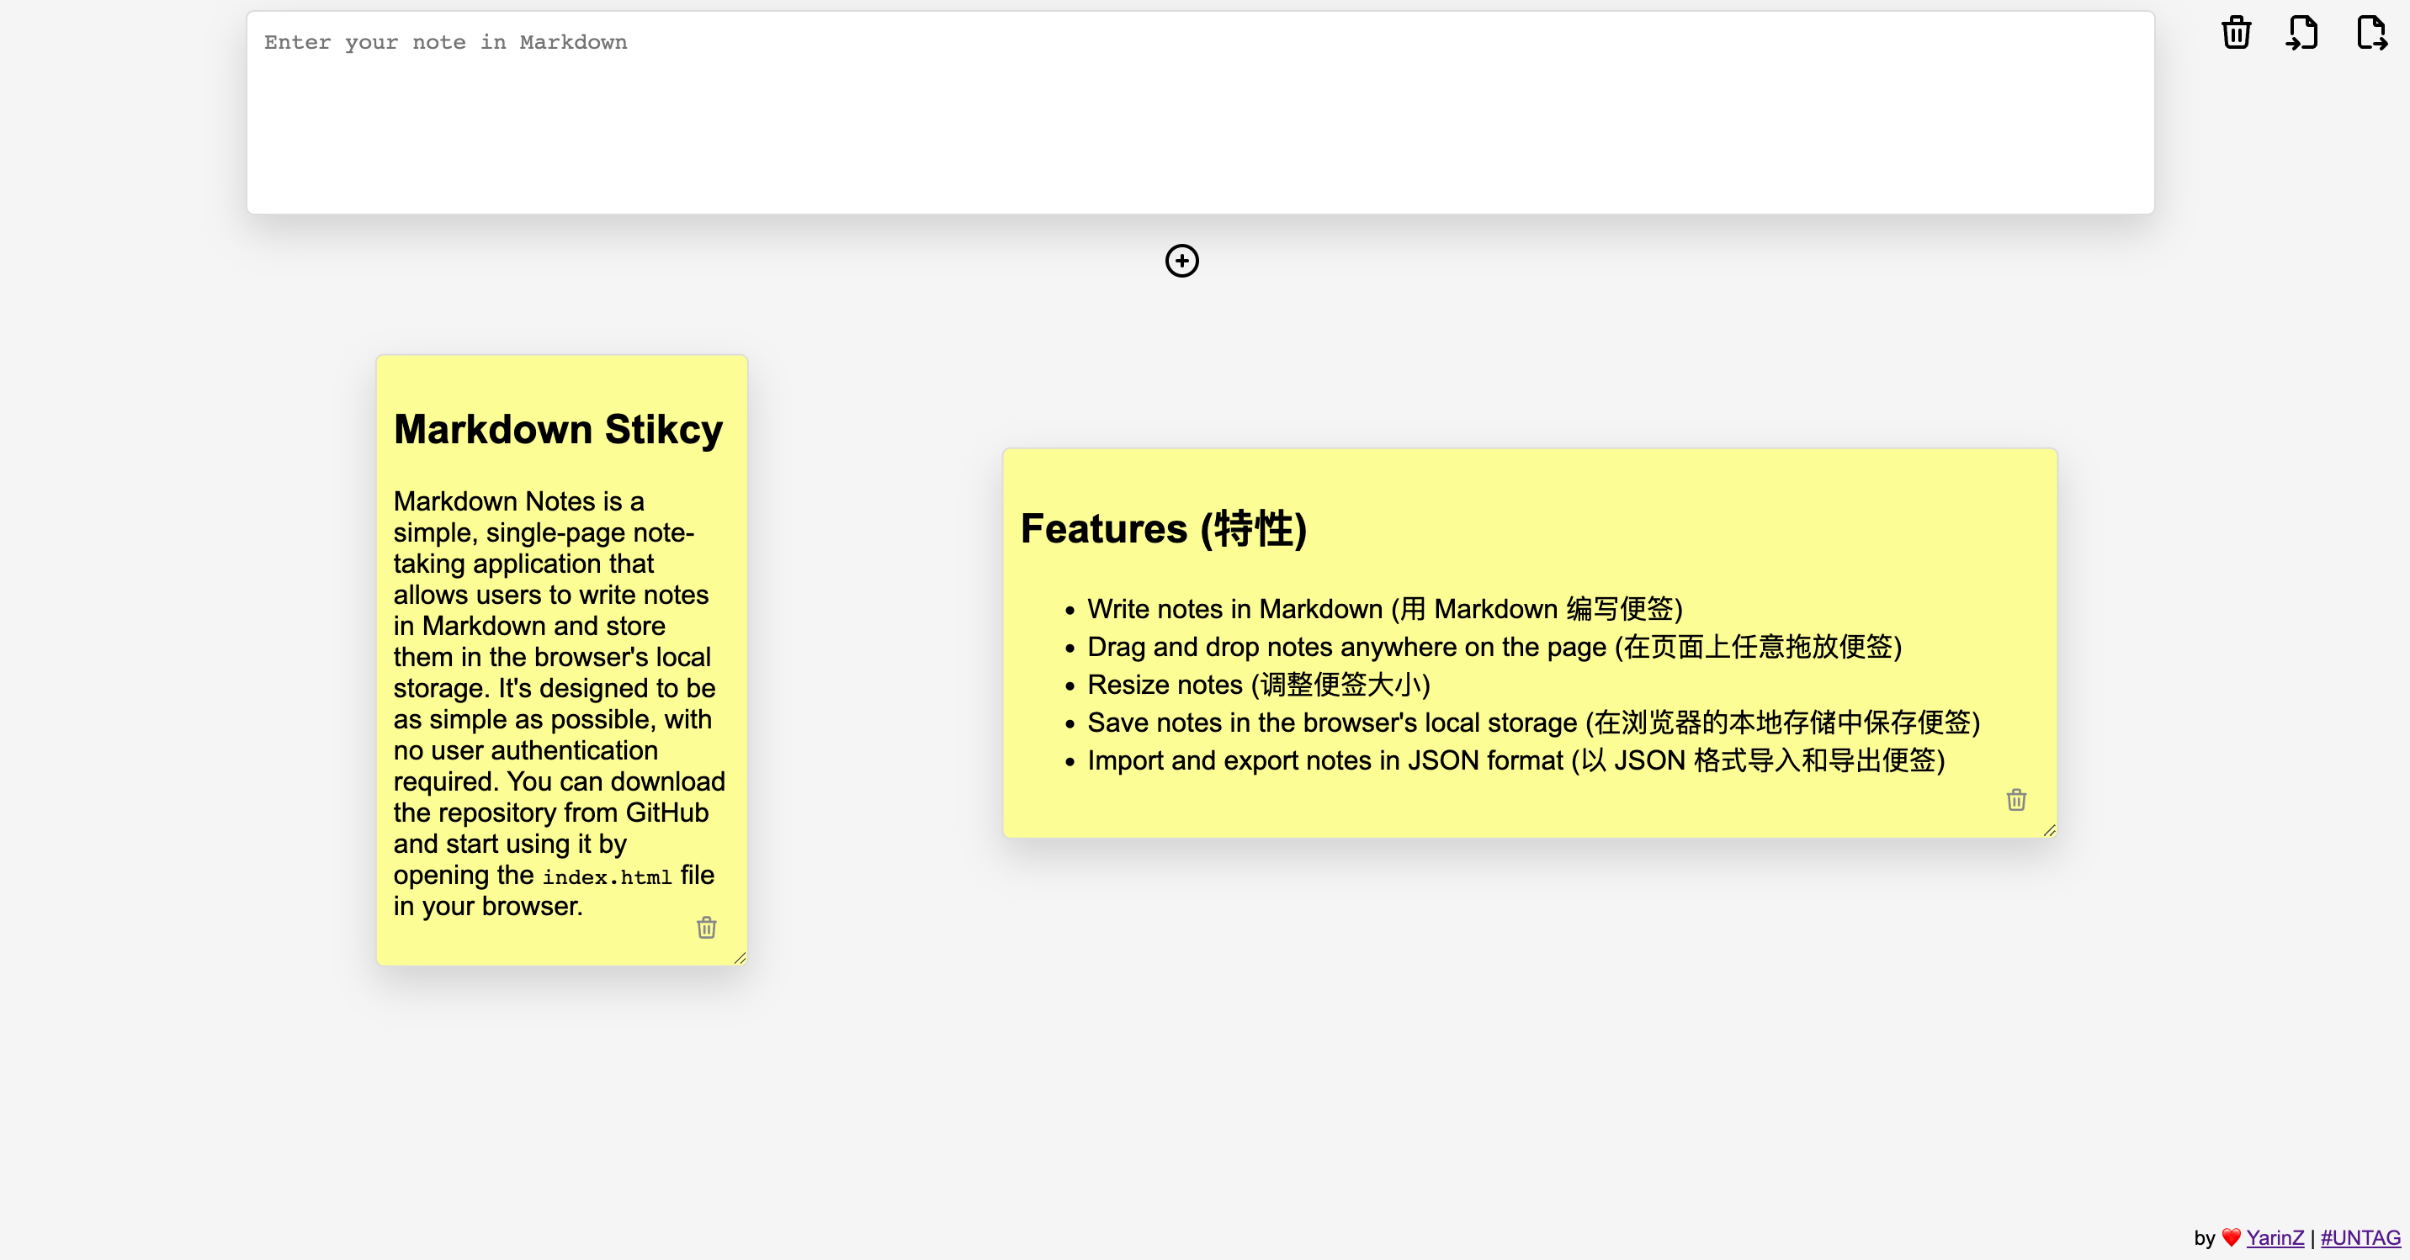Open the #UNTAG link
Screen dimensions: 2410x1260
coord(2360,1237)
